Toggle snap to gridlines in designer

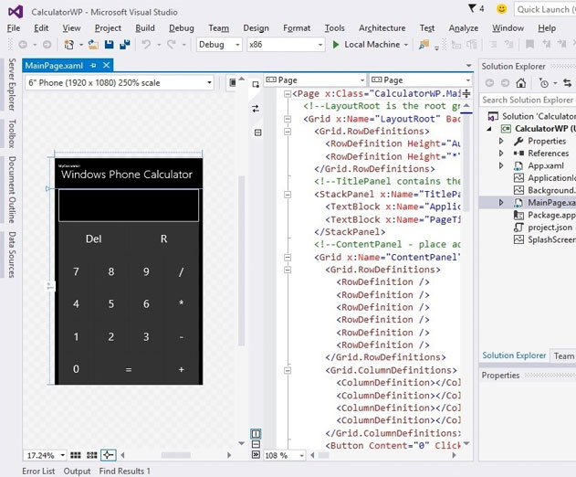click(92, 455)
